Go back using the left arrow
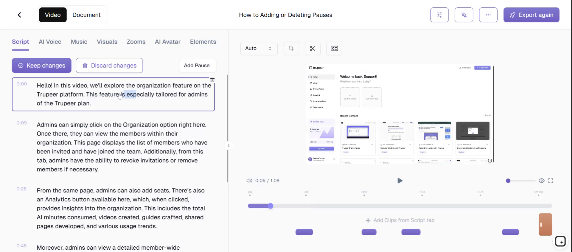 click(x=19, y=15)
